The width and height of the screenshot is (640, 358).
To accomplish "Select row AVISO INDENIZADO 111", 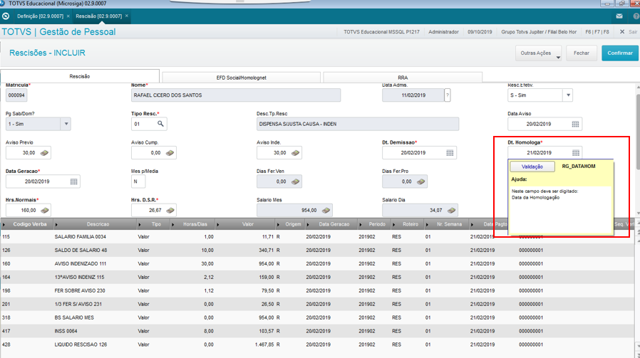I will click(318, 263).
